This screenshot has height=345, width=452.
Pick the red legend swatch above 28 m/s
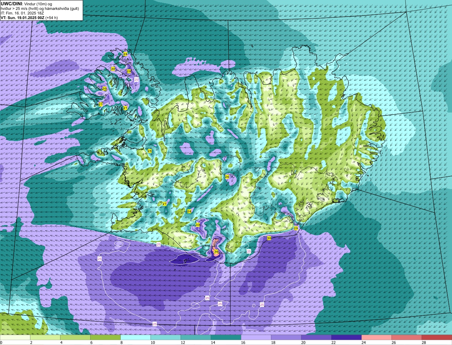[437, 337]
